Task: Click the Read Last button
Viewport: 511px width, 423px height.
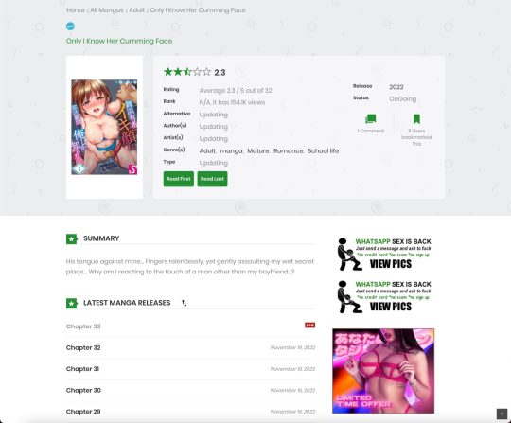Action: [x=213, y=179]
